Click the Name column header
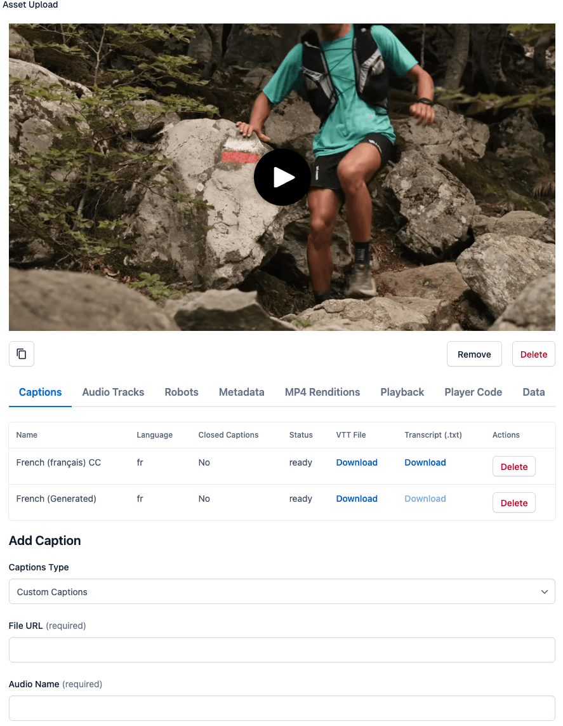This screenshot has width=563, height=726. [27, 434]
